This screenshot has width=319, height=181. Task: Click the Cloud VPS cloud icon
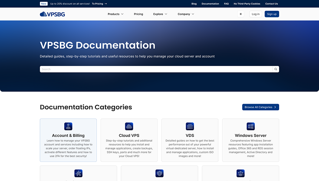[x=129, y=126]
